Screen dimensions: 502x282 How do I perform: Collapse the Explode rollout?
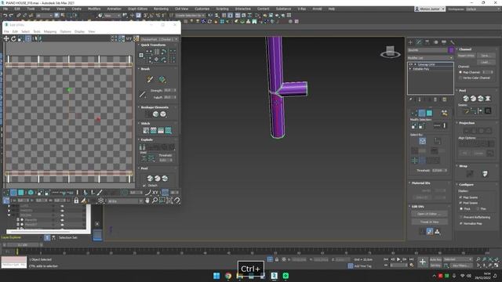[x=147, y=139]
